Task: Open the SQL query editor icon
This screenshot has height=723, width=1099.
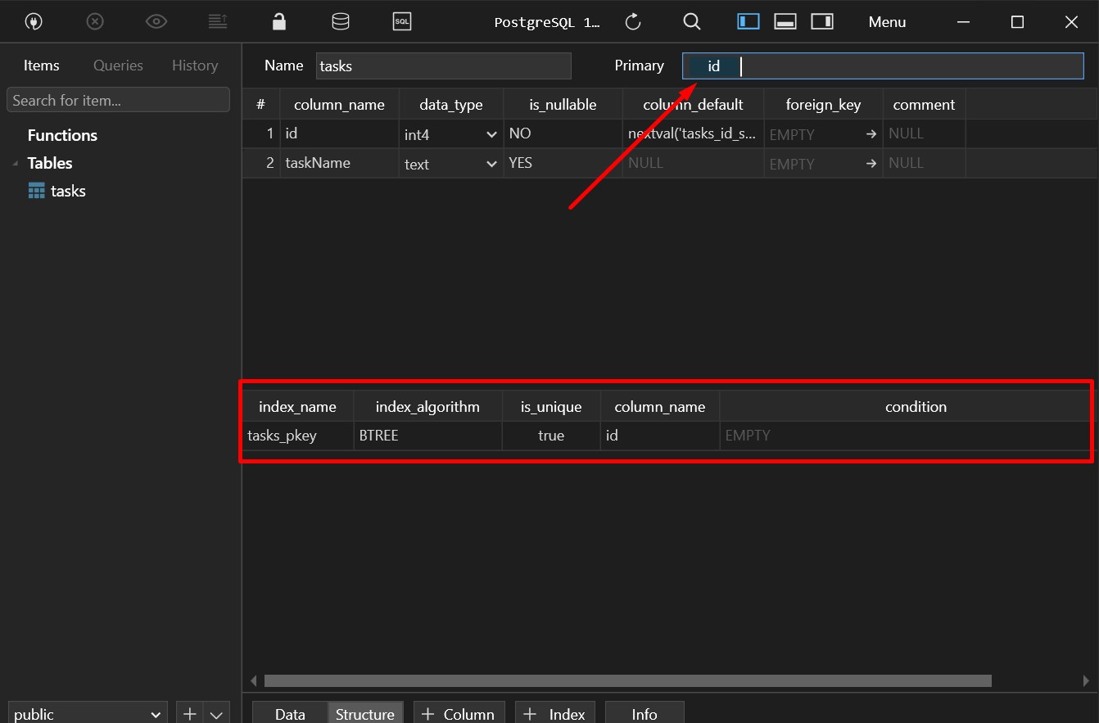Action: [402, 22]
